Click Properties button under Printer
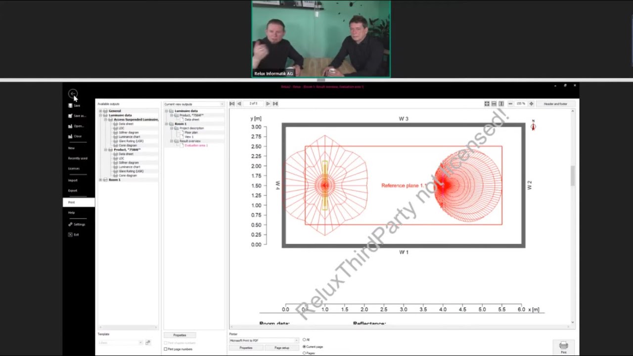 click(x=246, y=348)
